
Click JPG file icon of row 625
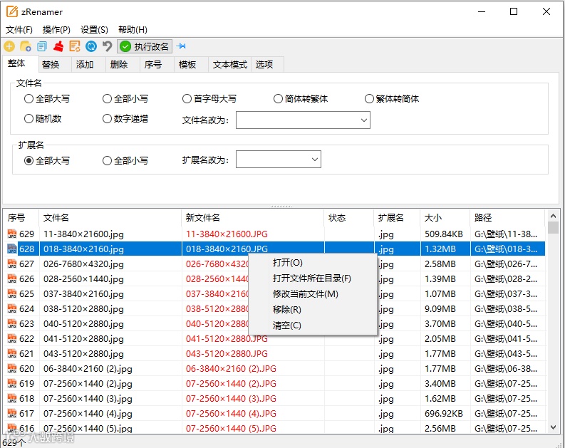tap(12, 294)
